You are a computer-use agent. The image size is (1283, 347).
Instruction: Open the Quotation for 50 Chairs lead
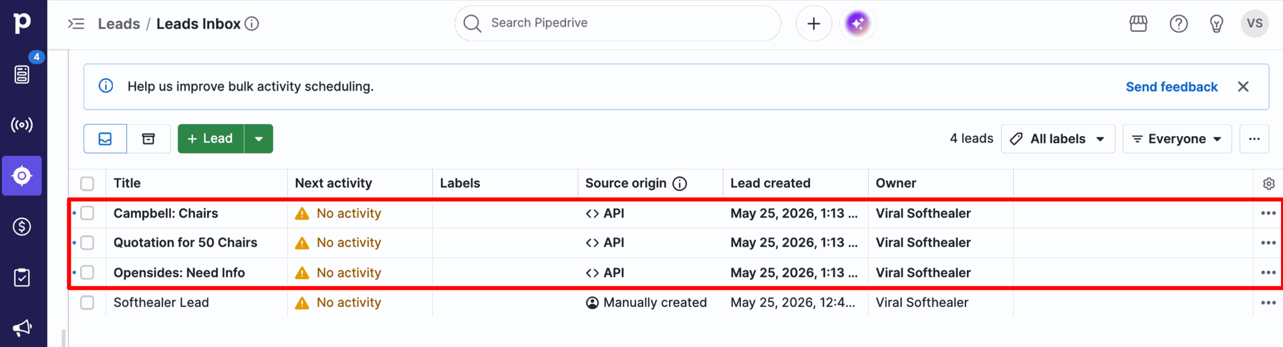click(185, 242)
